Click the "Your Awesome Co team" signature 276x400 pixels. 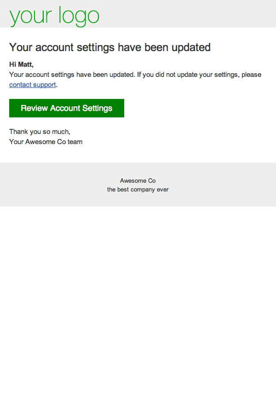[46, 142]
